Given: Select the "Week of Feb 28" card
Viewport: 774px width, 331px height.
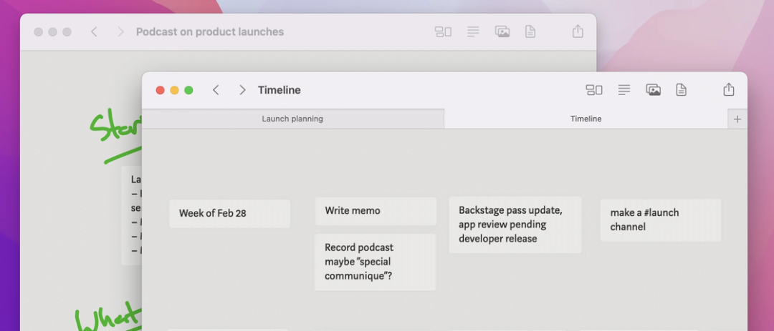Looking at the screenshot, I should tap(229, 214).
